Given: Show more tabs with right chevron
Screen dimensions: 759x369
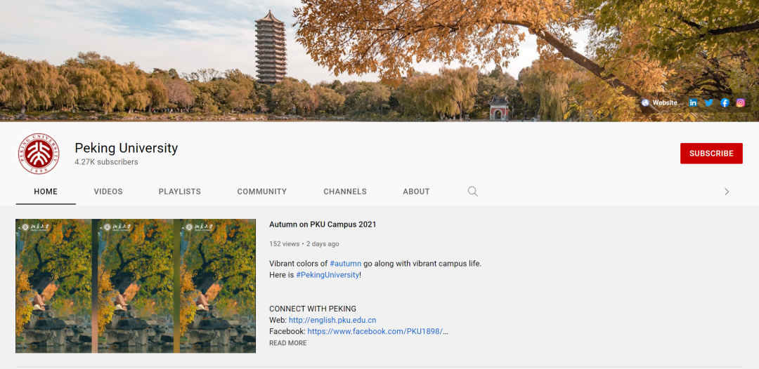Looking at the screenshot, I should (727, 192).
